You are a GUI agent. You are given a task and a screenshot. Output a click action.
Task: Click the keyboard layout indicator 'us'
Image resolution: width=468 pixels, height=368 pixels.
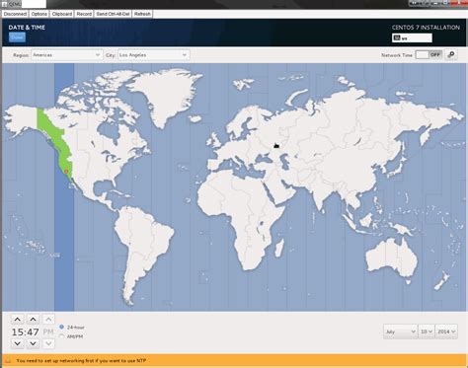point(412,38)
